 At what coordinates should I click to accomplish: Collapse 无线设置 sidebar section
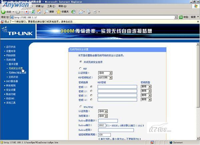point(11,60)
